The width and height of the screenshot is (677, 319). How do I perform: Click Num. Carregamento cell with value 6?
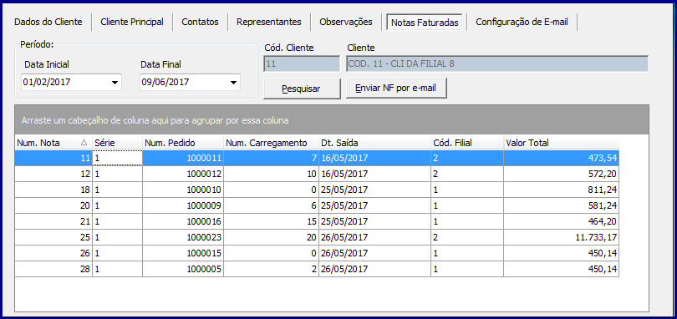[271, 206]
